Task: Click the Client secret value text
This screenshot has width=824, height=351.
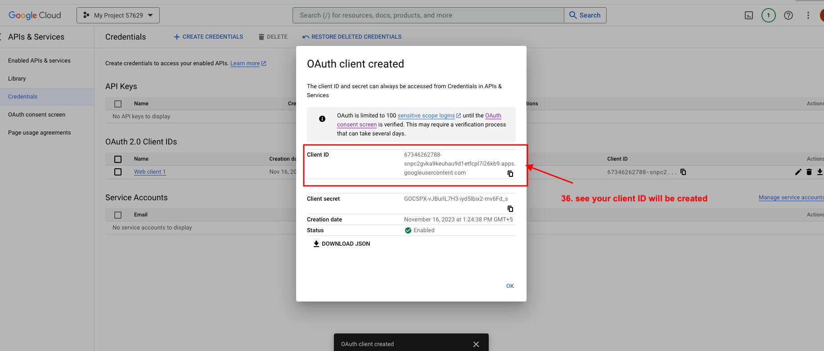Action: point(456,199)
